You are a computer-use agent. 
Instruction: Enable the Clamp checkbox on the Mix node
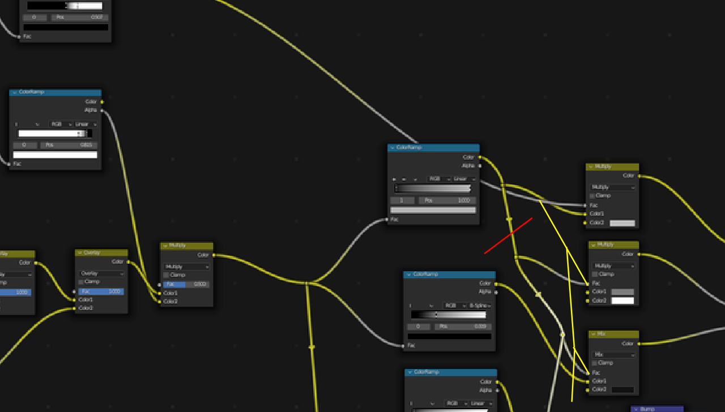tap(595, 363)
